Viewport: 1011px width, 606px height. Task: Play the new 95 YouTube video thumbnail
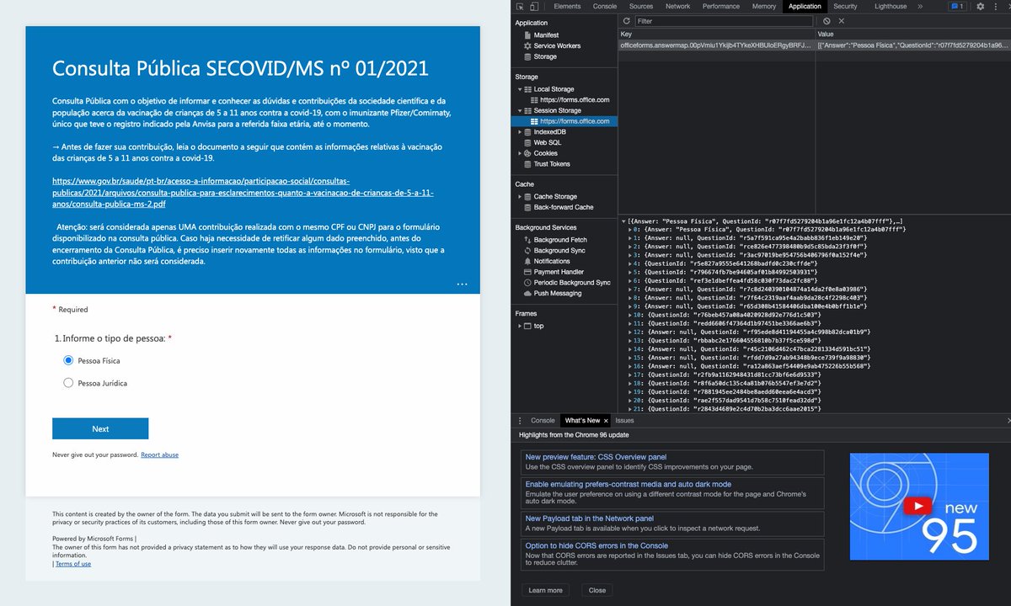(x=918, y=508)
